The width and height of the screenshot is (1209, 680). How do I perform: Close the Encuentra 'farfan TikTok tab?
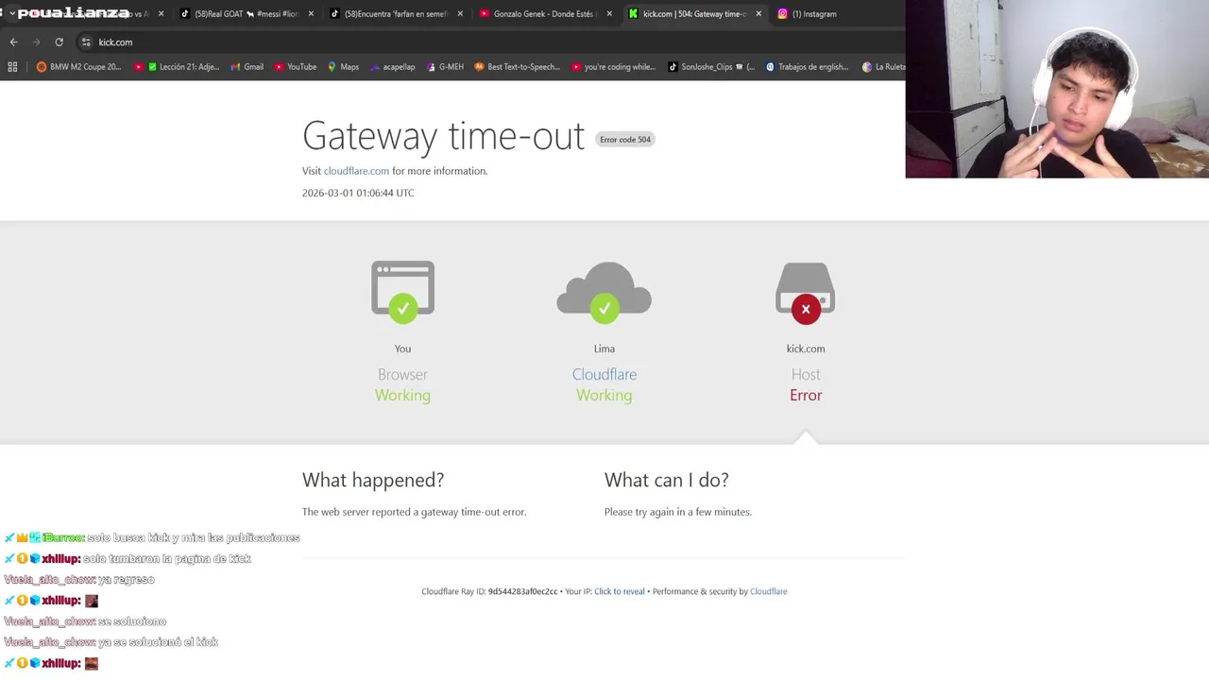point(460,14)
